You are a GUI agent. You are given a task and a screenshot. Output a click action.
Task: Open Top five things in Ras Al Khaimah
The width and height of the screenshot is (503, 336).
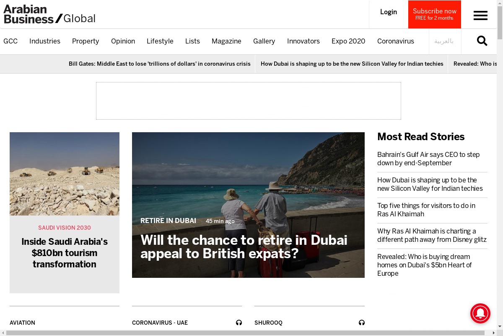426,210
